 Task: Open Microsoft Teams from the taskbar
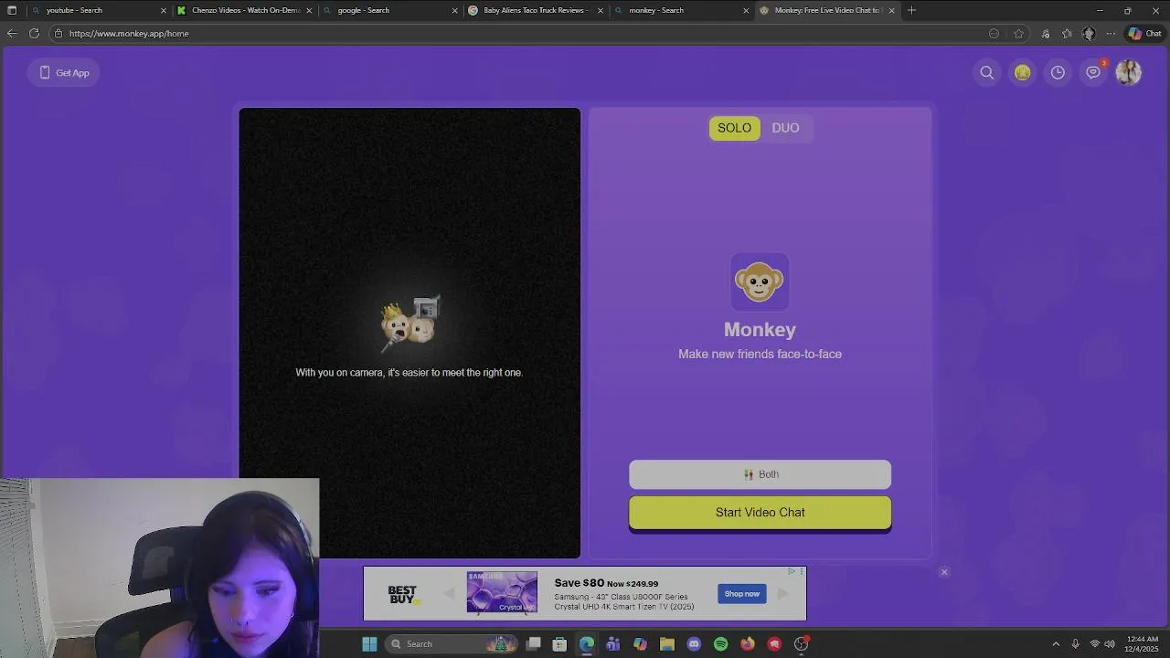613,644
